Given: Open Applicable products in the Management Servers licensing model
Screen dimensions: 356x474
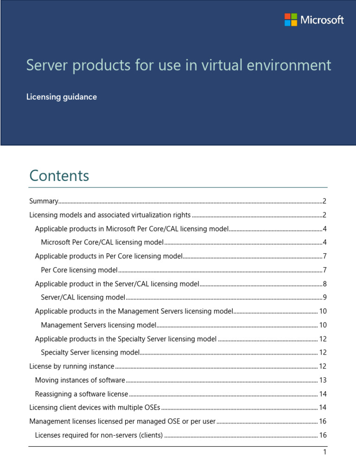Looking at the screenshot, I should coord(181,311).
